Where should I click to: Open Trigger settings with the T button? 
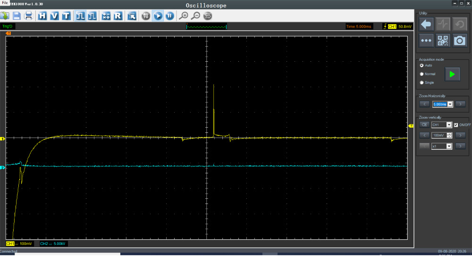tap(66, 16)
